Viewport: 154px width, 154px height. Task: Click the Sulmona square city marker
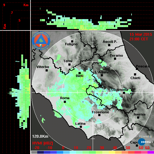tap(124, 93)
